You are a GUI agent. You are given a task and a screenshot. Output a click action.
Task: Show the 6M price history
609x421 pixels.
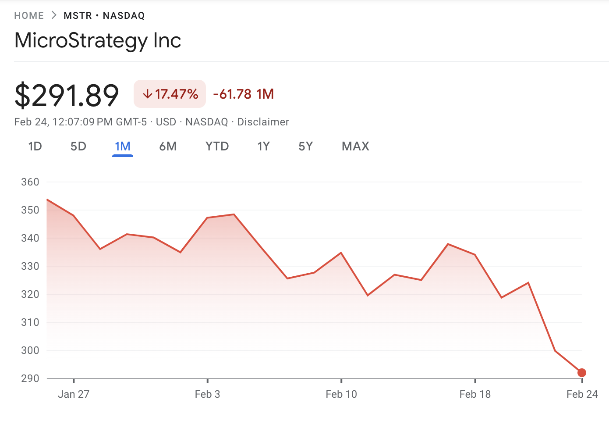click(x=168, y=146)
